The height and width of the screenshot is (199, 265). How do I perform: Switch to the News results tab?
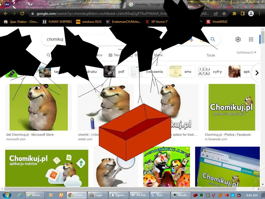115,55
